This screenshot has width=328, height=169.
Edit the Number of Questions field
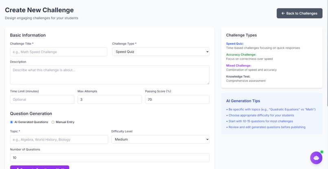click(109, 158)
